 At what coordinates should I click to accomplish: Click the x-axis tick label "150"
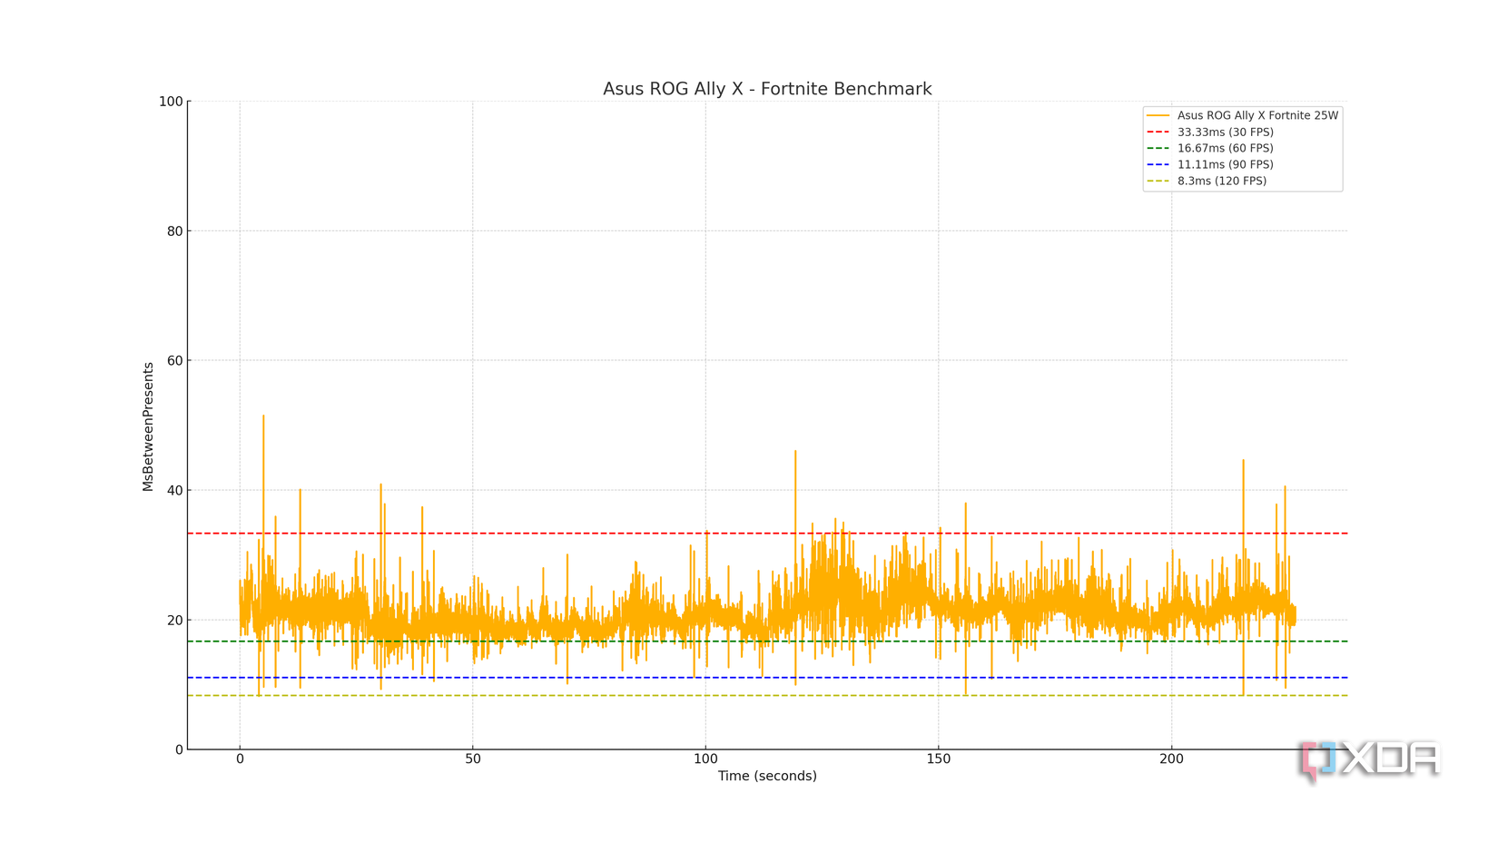tap(939, 759)
